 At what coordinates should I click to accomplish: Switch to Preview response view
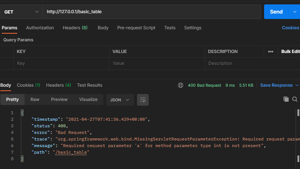59,99
